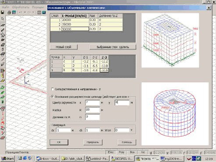
Task: Select the green line support tool
Action: 3,92
